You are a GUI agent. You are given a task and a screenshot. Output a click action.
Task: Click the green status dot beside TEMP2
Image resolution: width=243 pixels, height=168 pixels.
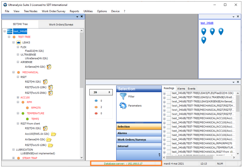(x=27, y=119)
